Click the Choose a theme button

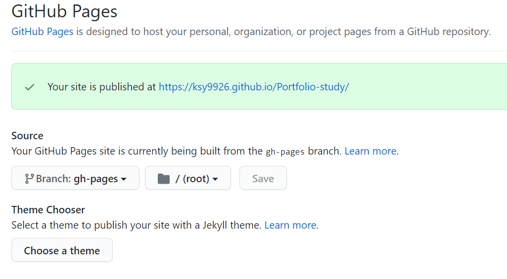click(x=62, y=250)
